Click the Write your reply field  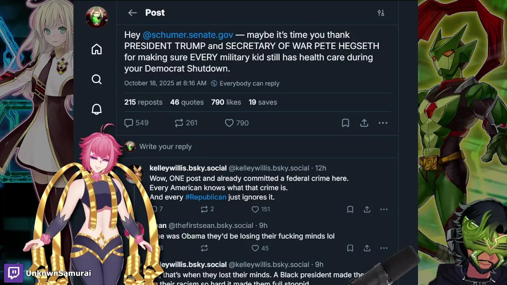tap(166, 146)
